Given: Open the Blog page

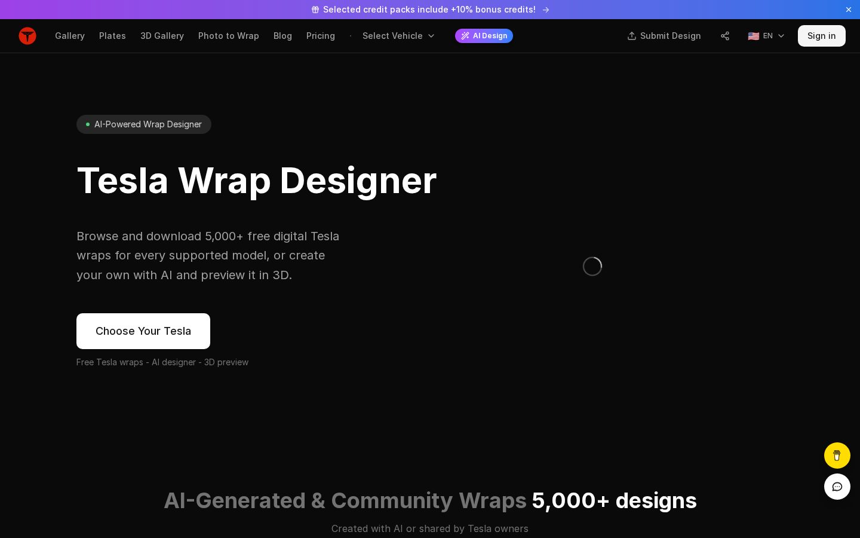Looking at the screenshot, I should coord(282,36).
